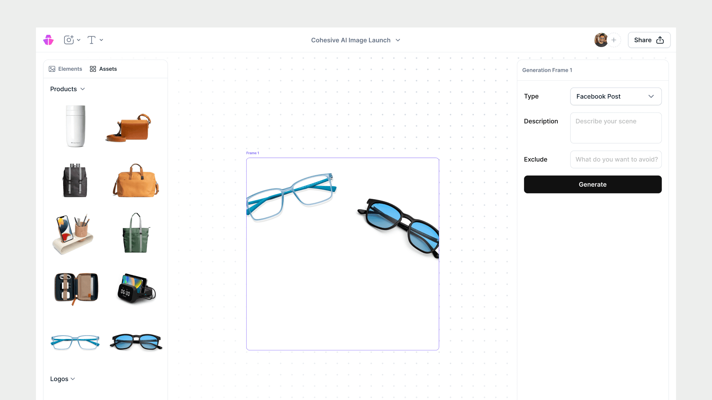This screenshot has width=712, height=400.
Task: Open the Type dropdown showing Facebook Post
Action: (x=616, y=96)
